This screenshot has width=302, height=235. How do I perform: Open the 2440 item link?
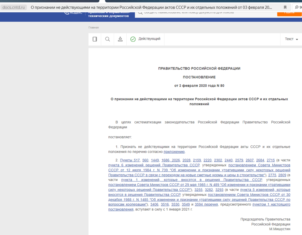click(x=229, y=160)
